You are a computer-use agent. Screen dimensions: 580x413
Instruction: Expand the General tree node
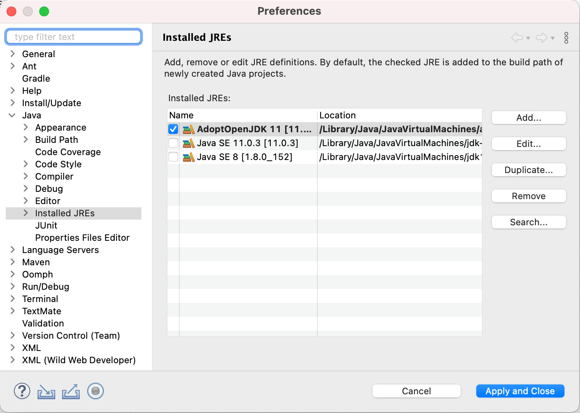13,54
